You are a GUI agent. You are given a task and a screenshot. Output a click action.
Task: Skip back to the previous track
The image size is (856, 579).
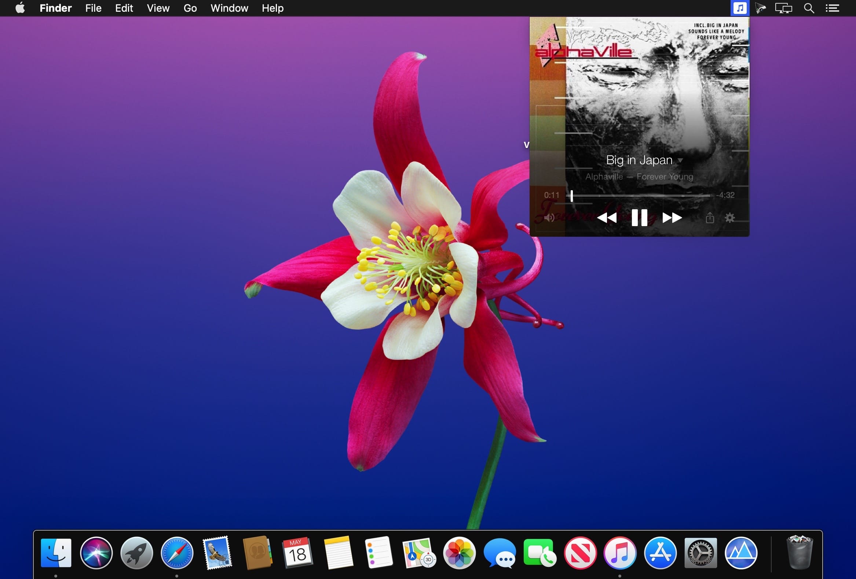607,218
